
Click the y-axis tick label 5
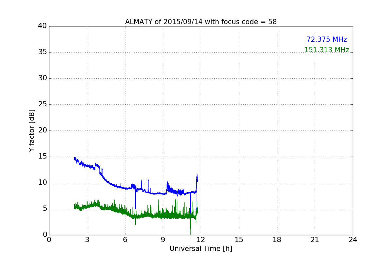click(x=44, y=209)
